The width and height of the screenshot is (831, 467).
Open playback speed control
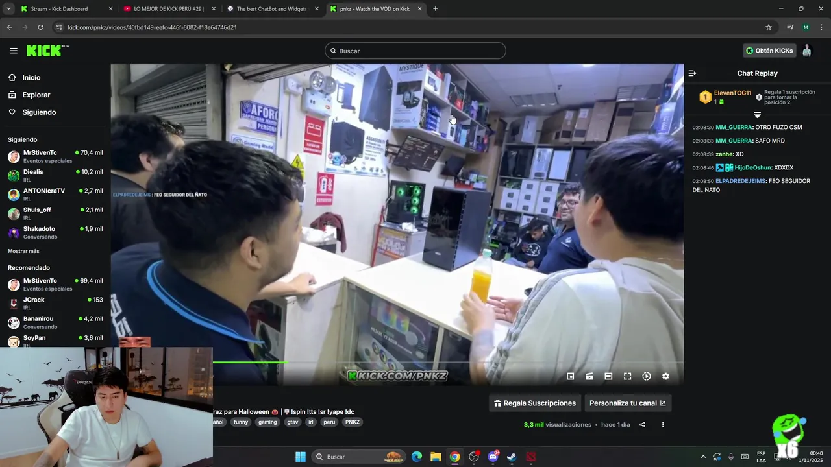coord(647,376)
